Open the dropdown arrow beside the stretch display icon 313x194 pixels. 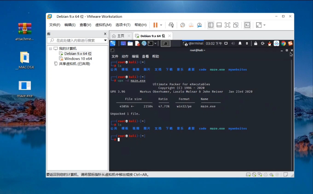264,25
